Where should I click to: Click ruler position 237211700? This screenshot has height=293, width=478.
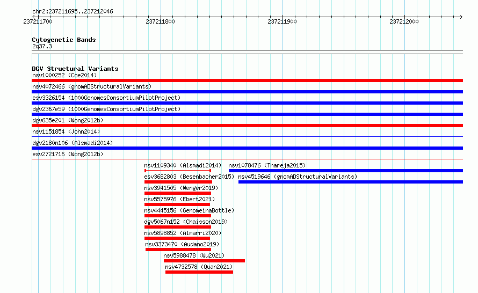(x=38, y=21)
